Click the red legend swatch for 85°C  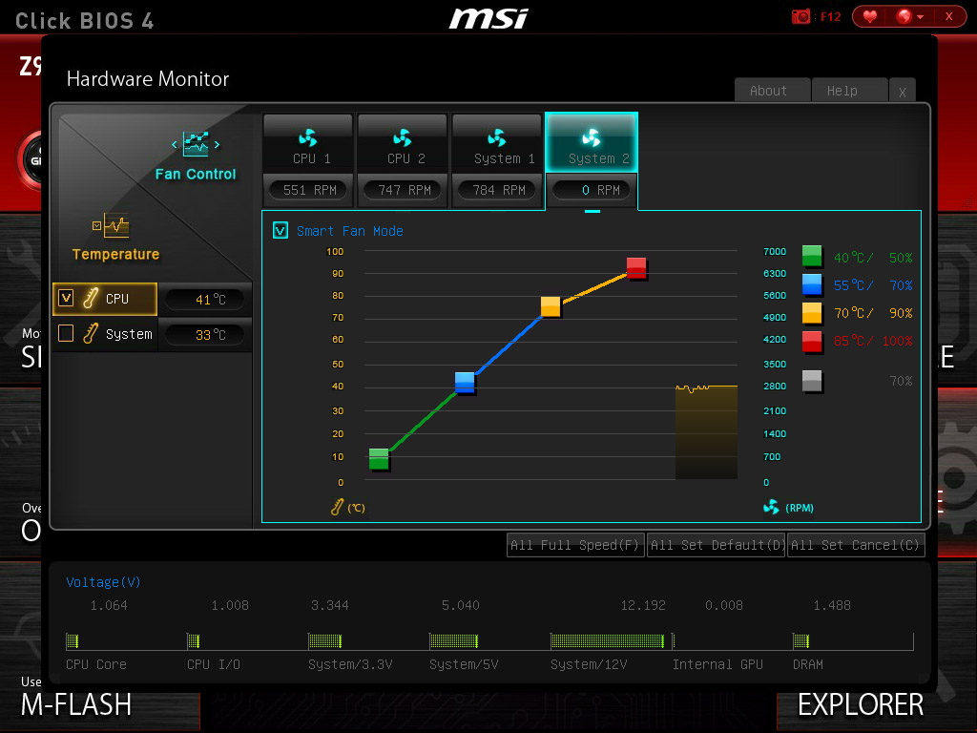[811, 341]
